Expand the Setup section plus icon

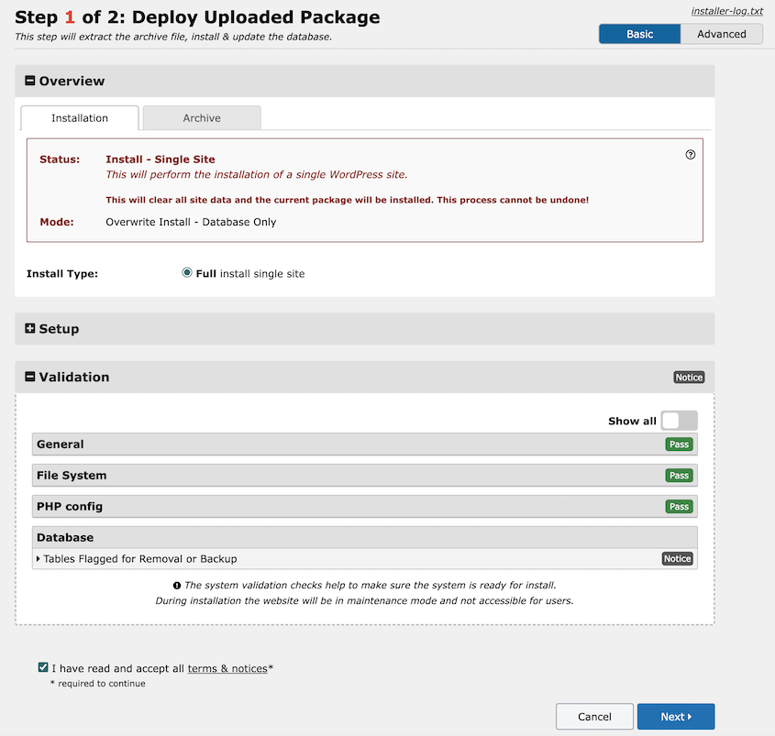(30, 328)
